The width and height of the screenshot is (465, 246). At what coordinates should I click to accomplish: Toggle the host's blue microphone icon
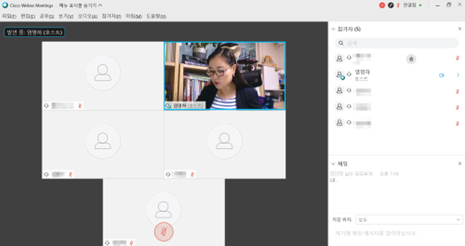(x=458, y=75)
